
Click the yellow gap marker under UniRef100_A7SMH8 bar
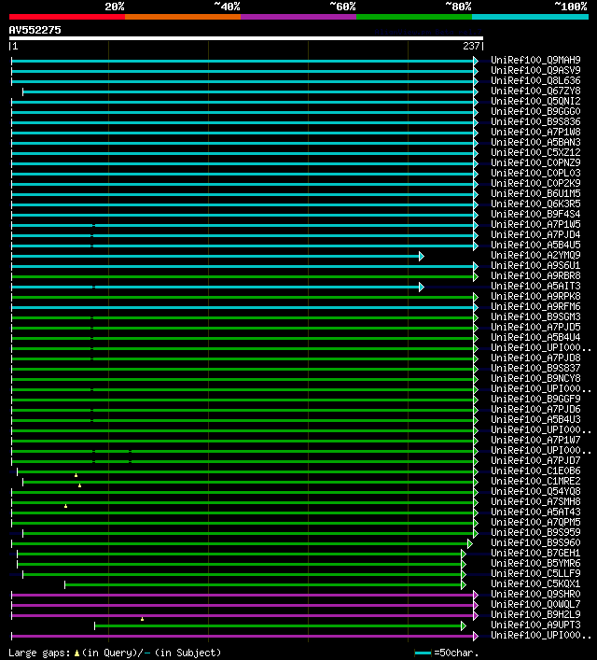pyautogui.click(x=65, y=506)
